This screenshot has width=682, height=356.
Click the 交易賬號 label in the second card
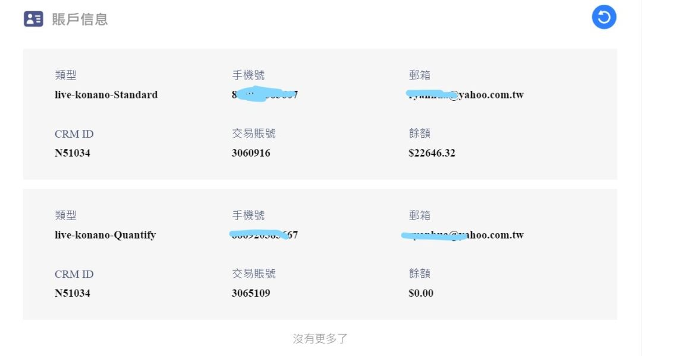pyautogui.click(x=253, y=274)
